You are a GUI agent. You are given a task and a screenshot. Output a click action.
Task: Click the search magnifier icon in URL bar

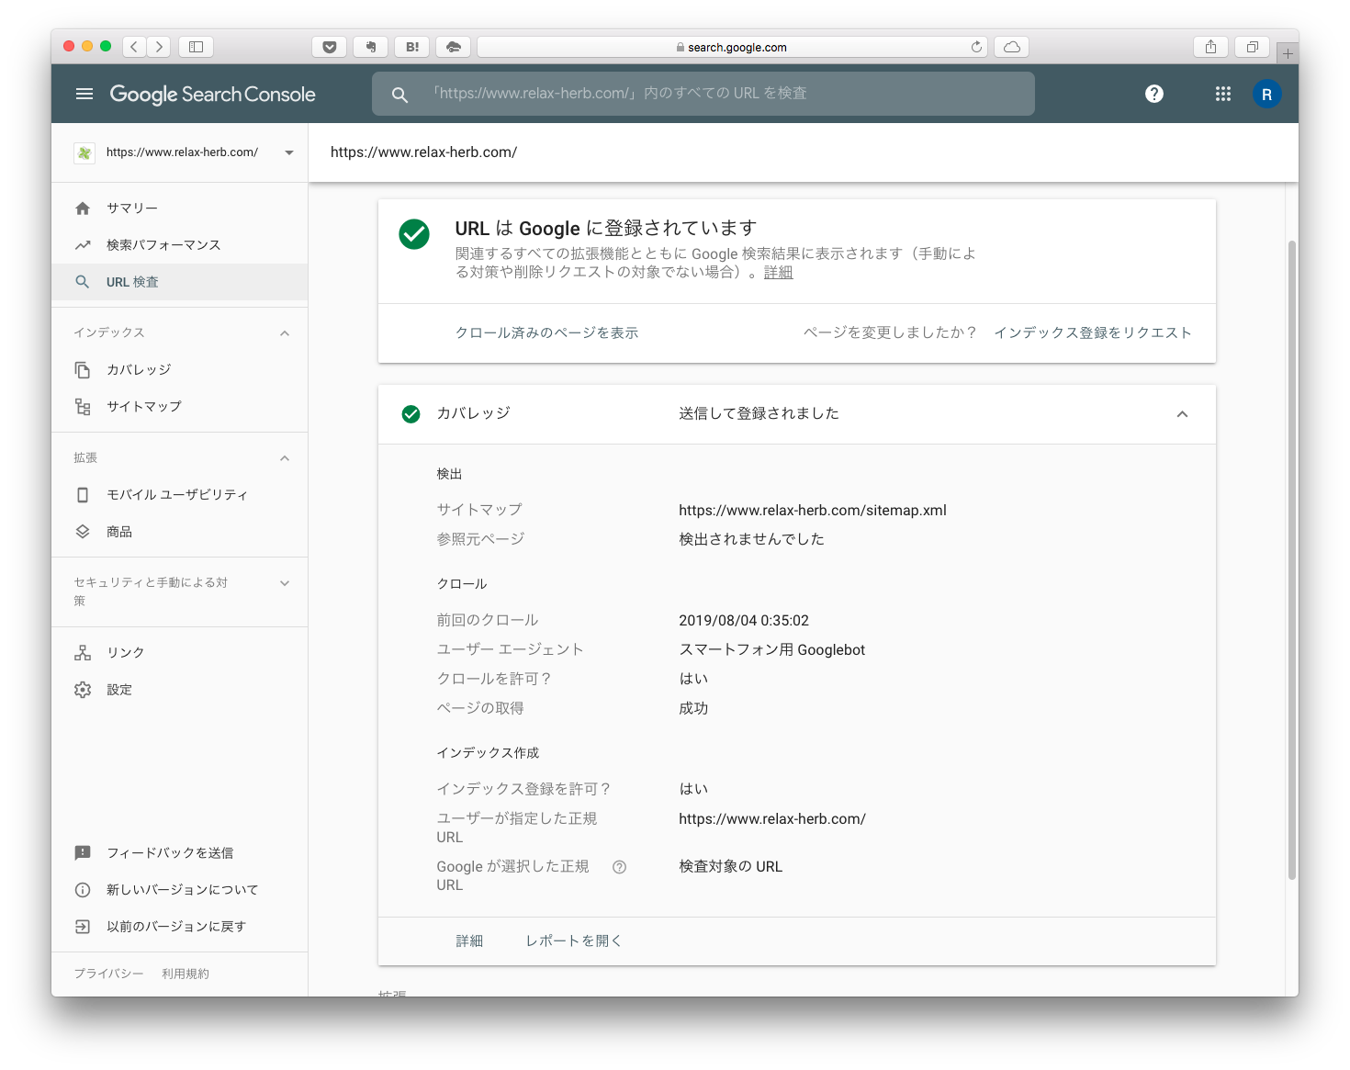(x=399, y=95)
